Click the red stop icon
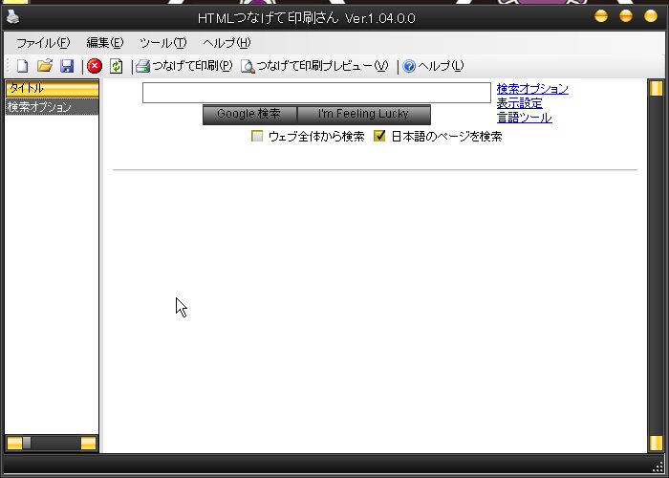The width and height of the screenshot is (669, 478). (95, 66)
